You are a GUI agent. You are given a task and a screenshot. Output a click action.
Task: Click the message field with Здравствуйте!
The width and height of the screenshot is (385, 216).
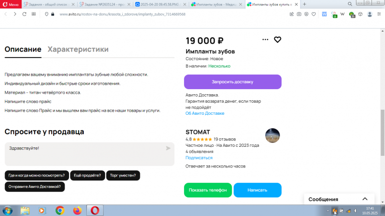[89, 154]
